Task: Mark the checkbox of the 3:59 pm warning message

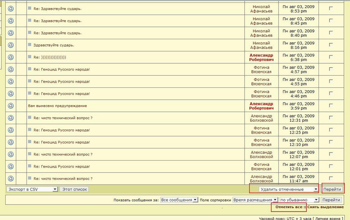Action: point(331,106)
